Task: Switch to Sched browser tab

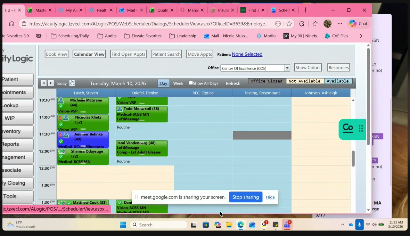Action: tap(283, 10)
